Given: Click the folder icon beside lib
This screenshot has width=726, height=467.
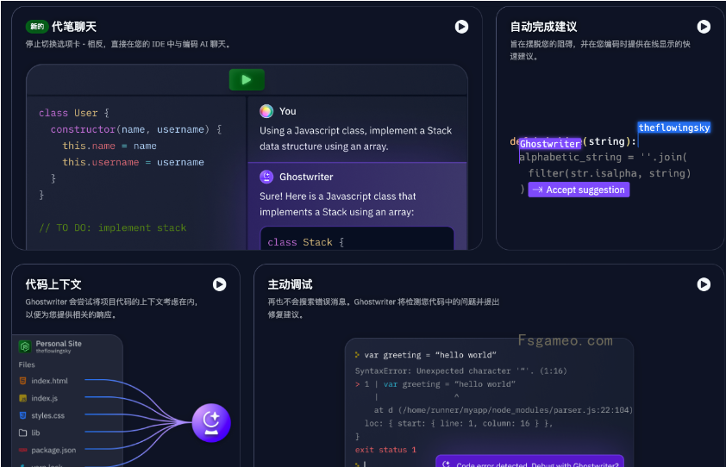Looking at the screenshot, I should pyautogui.click(x=22, y=433).
